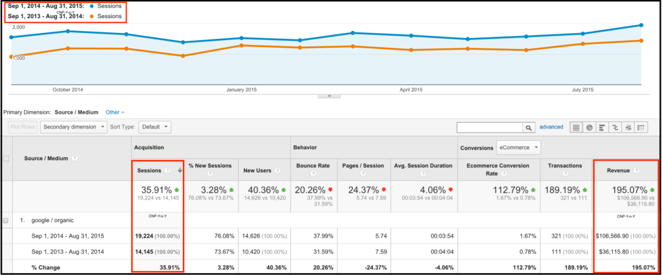This screenshot has width=662, height=275.
Task: Open the eCommerce conversions dropdown
Action: (x=518, y=148)
